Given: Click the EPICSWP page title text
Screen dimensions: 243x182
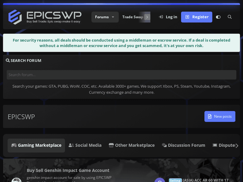Looking at the screenshot, I should 21,117.
